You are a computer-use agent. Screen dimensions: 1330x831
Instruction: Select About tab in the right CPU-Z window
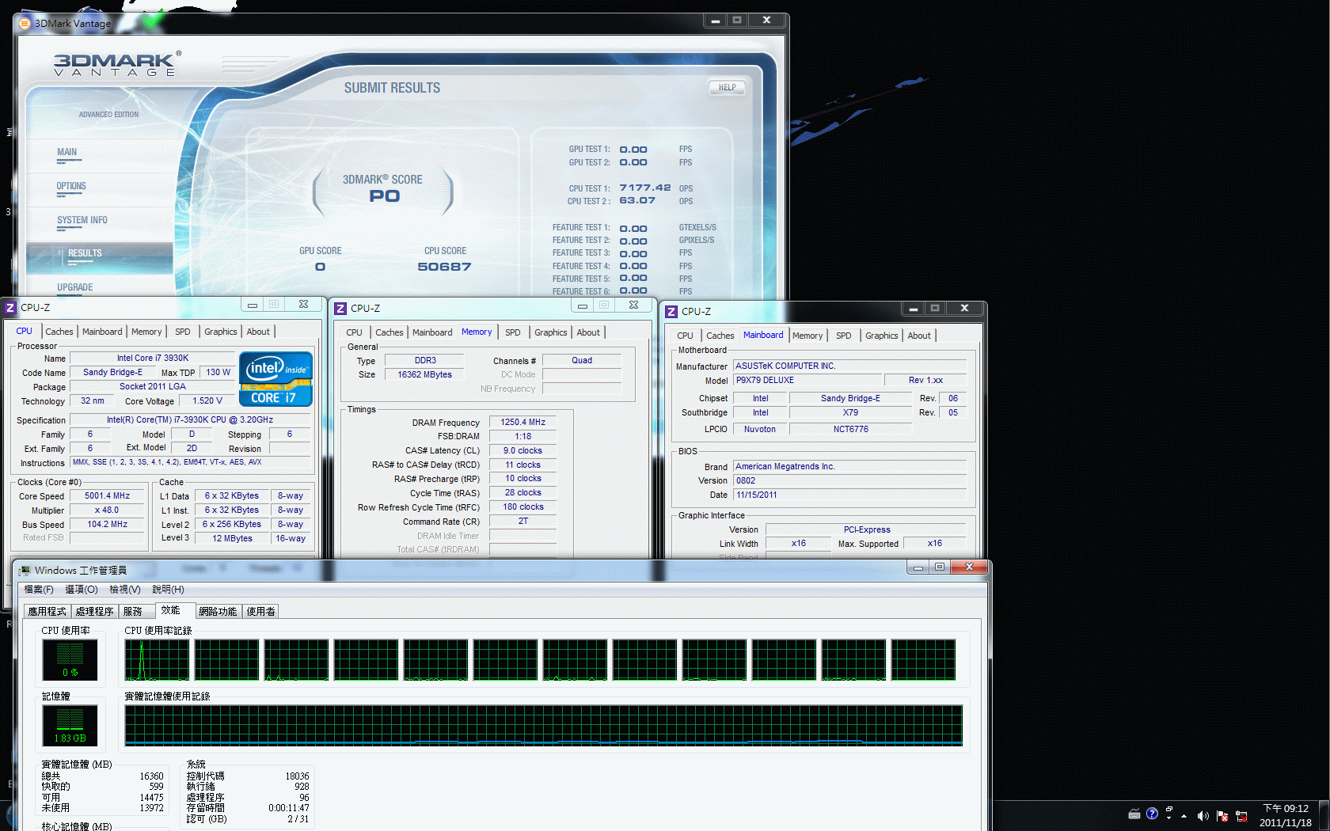919,336
